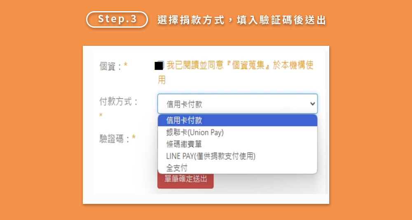Click the required asterisk beside 驗證碼

pyautogui.click(x=134, y=137)
